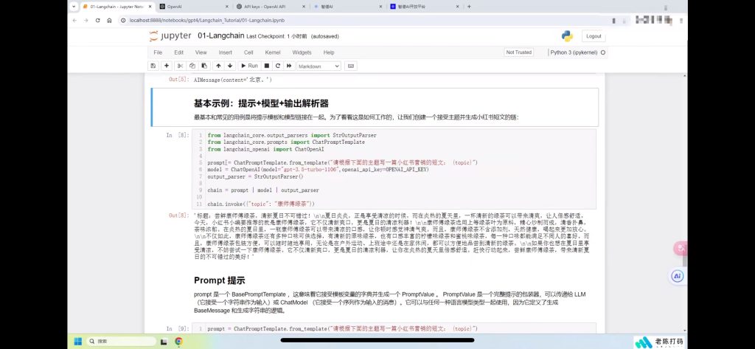Click the Logout button
755x349 pixels.
coord(592,35)
